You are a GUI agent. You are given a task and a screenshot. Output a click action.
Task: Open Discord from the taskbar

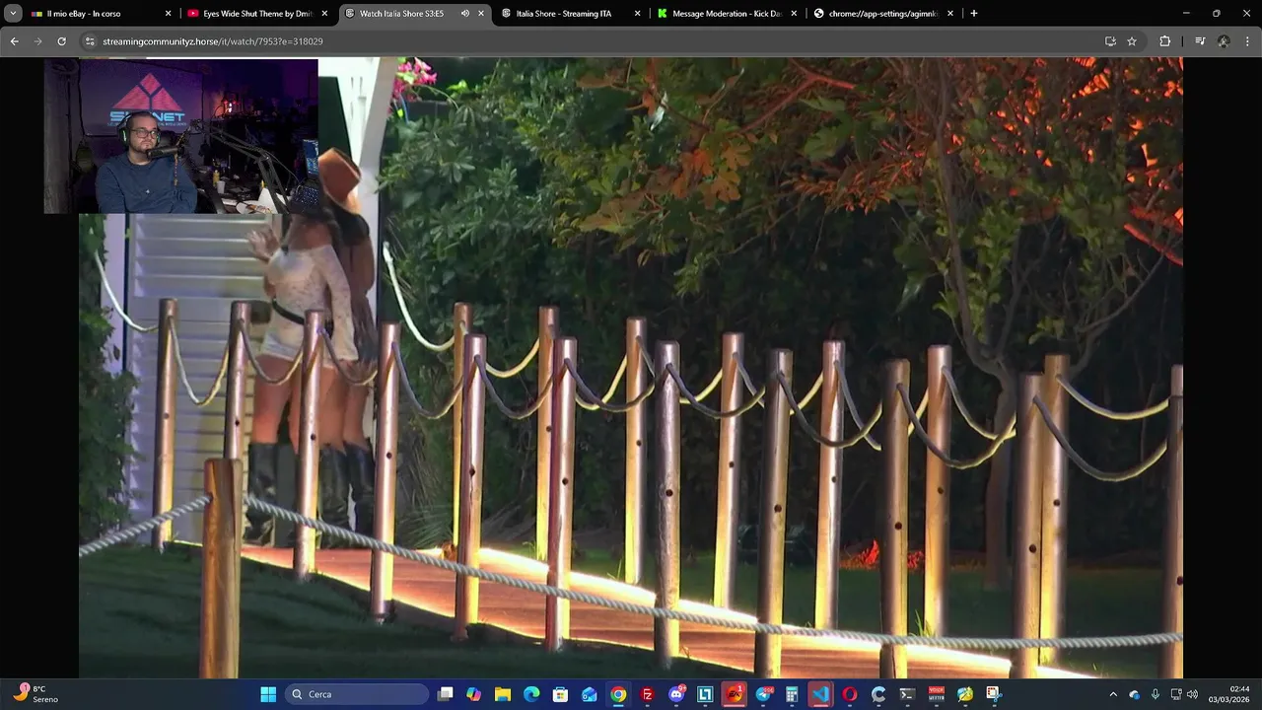(x=676, y=694)
